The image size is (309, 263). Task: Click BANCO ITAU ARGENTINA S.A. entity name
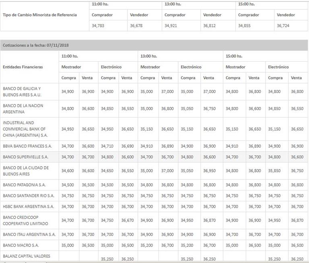coord(29,234)
